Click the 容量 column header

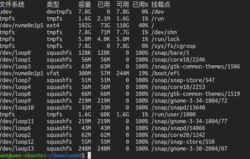(x=85, y=4)
